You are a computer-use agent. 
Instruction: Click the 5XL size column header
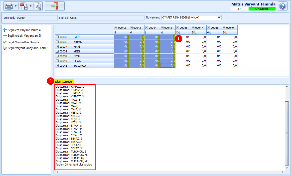coord(230,32)
